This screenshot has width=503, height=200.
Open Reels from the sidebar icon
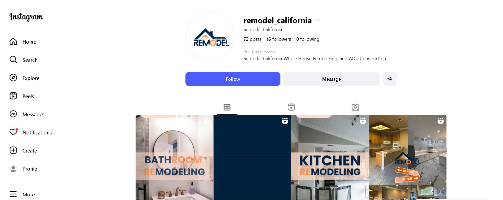(x=13, y=96)
